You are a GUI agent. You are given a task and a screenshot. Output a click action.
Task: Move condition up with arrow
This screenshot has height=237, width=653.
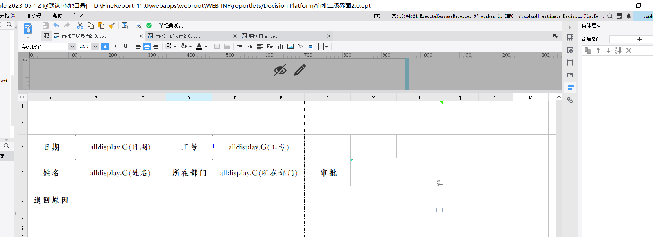point(598,50)
